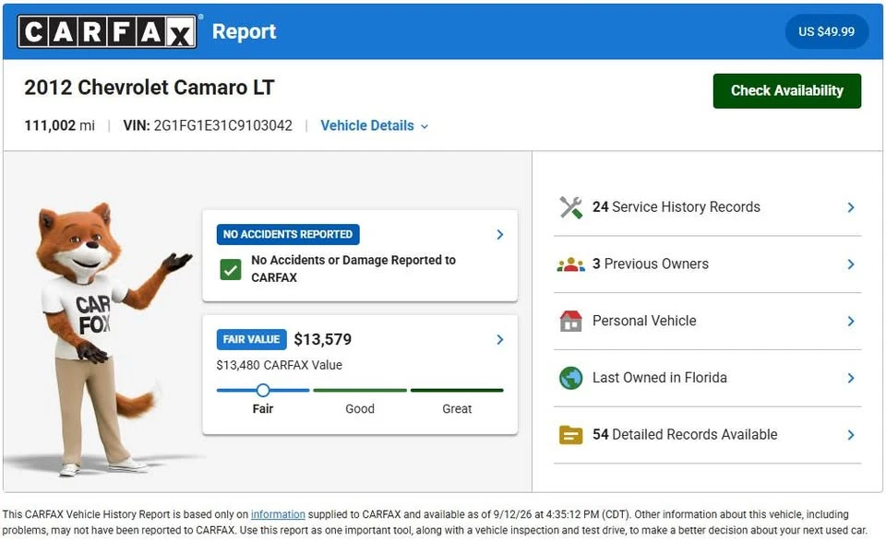Expand the Personal Vehicle arrow
The width and height of the screenshot is (886, 540).
coord(851,321)
